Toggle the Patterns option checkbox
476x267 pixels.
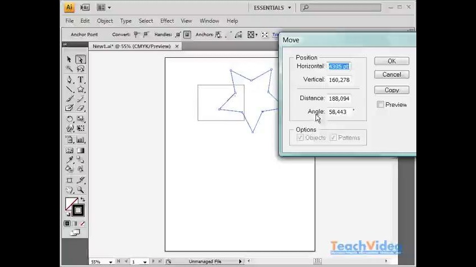(333, 137)
